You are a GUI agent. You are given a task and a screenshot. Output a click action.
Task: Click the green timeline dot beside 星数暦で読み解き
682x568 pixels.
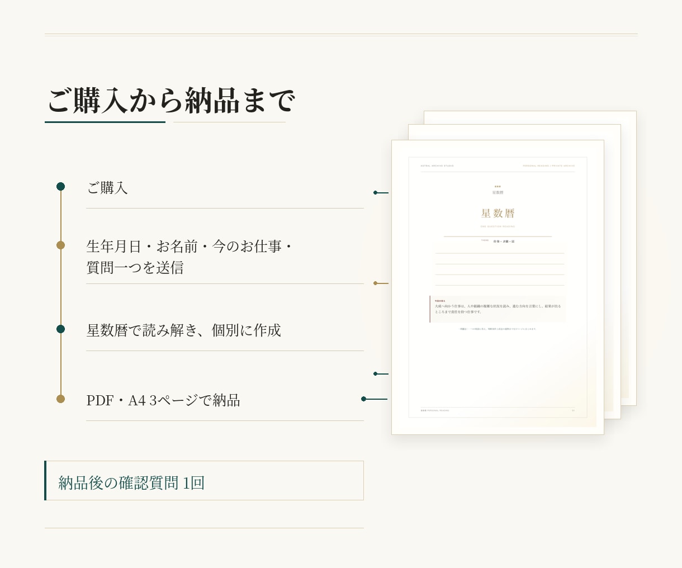(60, 329)
